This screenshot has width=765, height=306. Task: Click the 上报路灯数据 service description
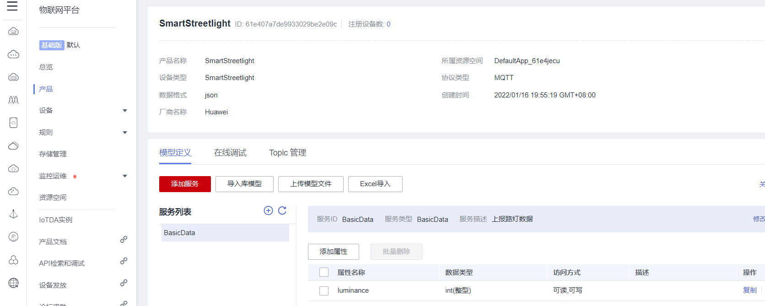click(512, 219)
